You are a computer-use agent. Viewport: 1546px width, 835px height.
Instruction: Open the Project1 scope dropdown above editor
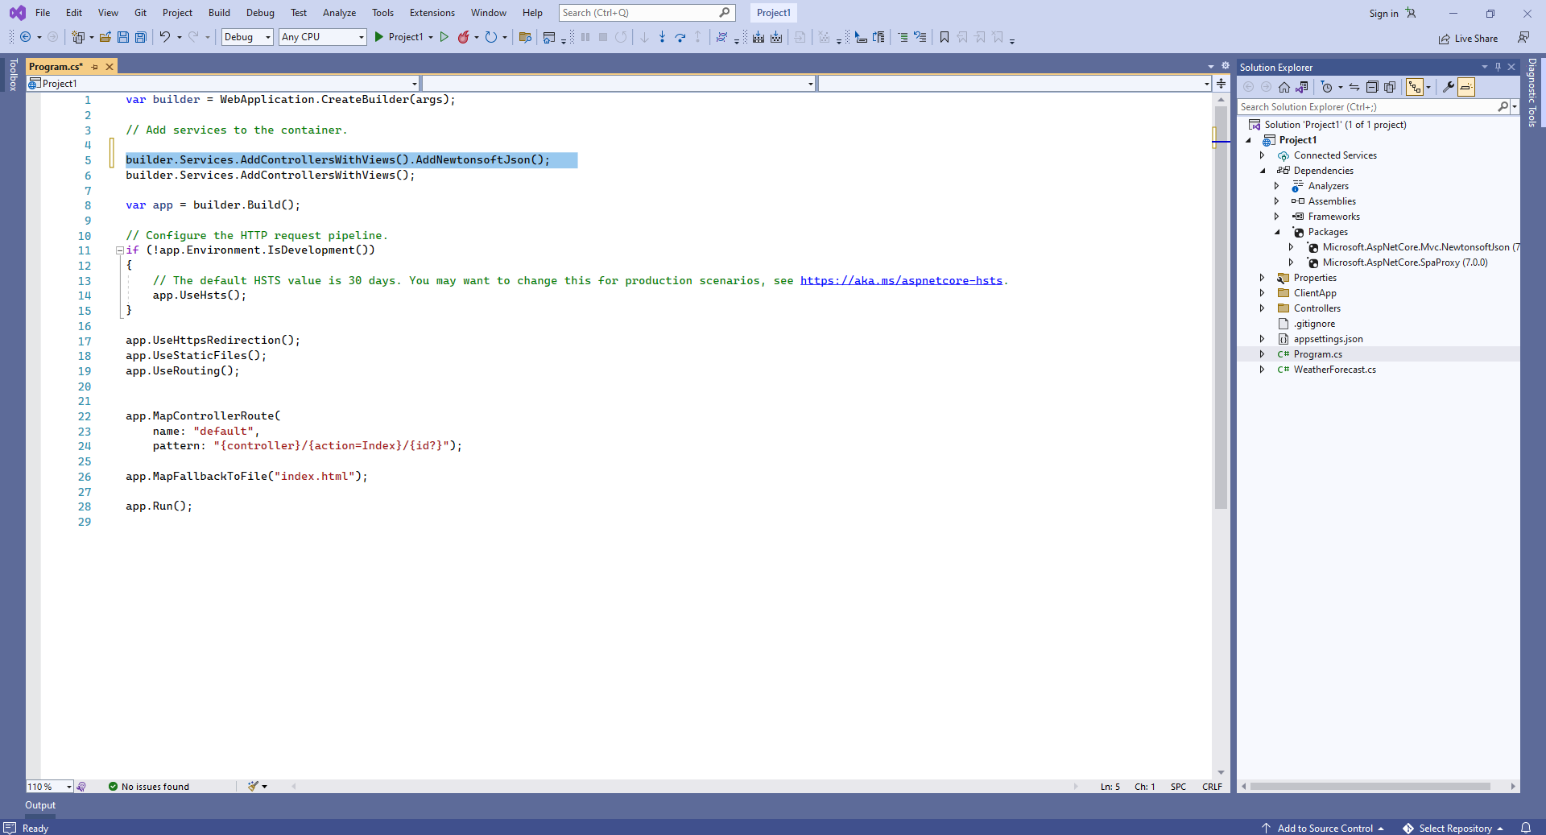pos(223,84)
